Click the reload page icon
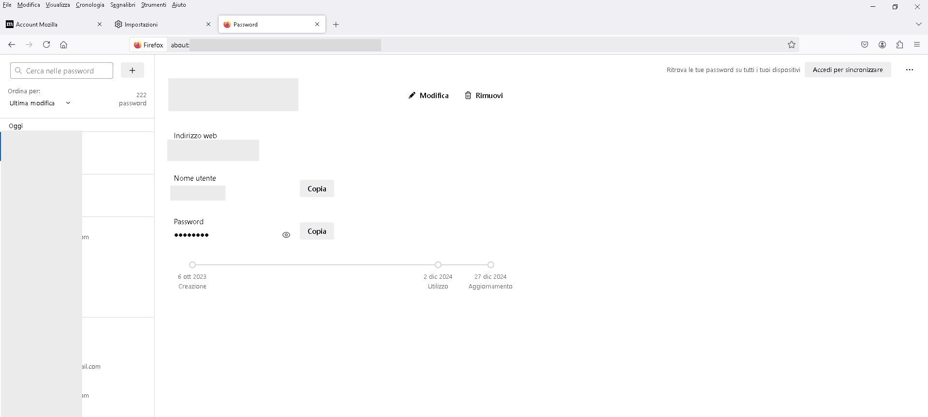 click(46, 44)
